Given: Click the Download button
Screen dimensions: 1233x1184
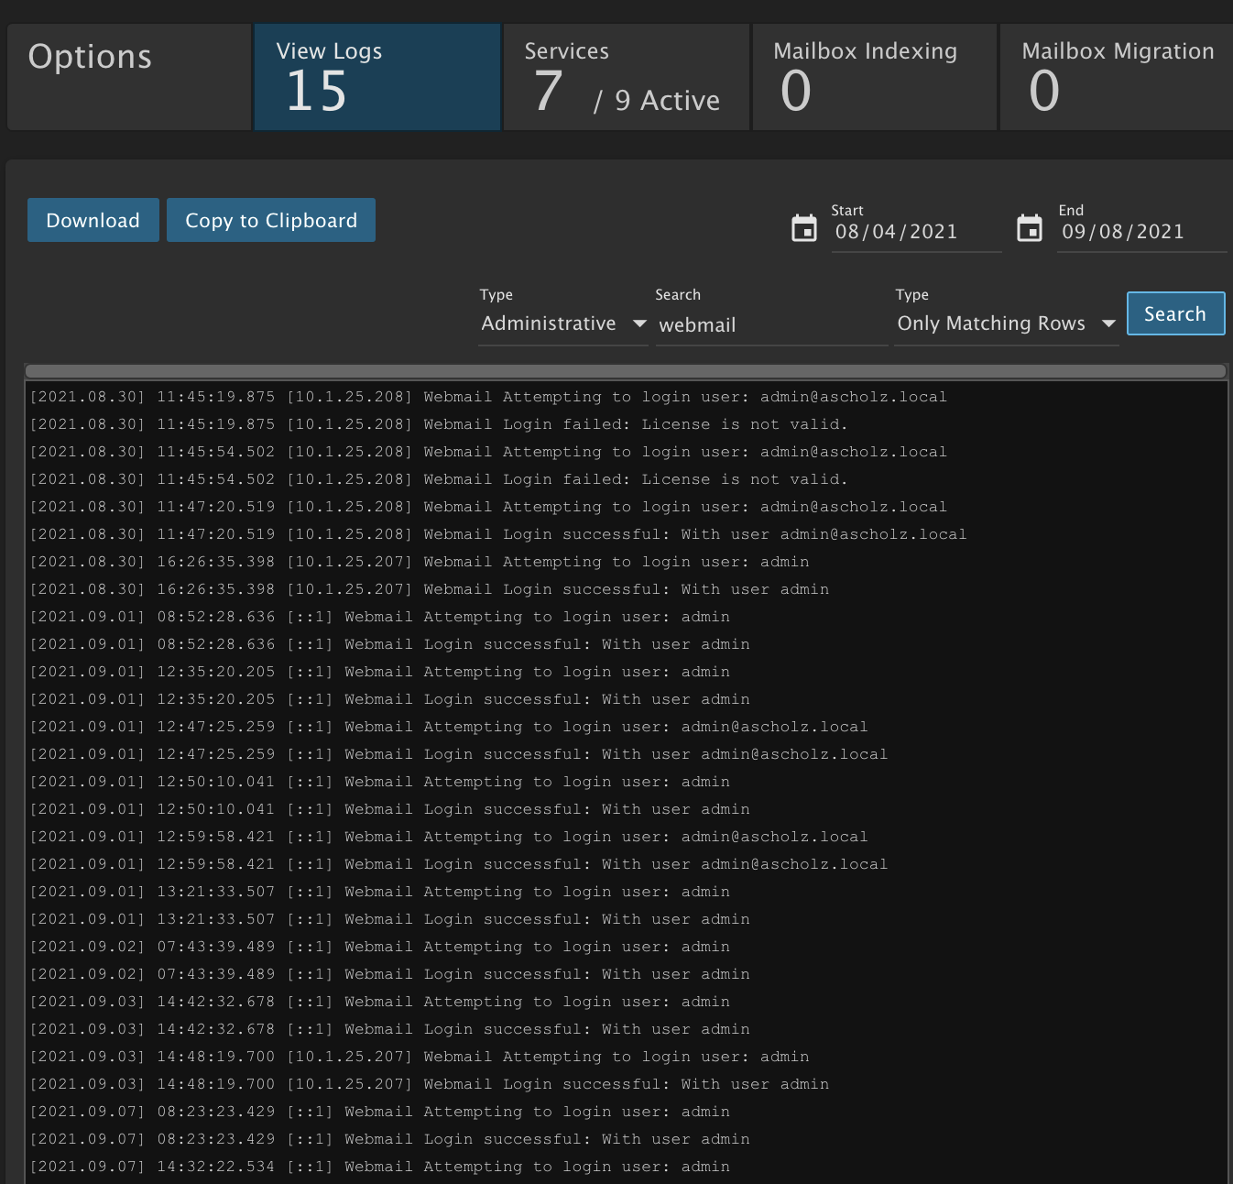Looking at the screenshot, I should coord(93,220).
